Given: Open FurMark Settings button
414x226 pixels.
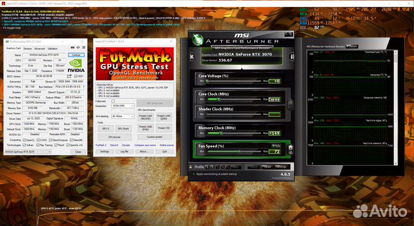Looking at the screenshot, I should coord(104,152).
